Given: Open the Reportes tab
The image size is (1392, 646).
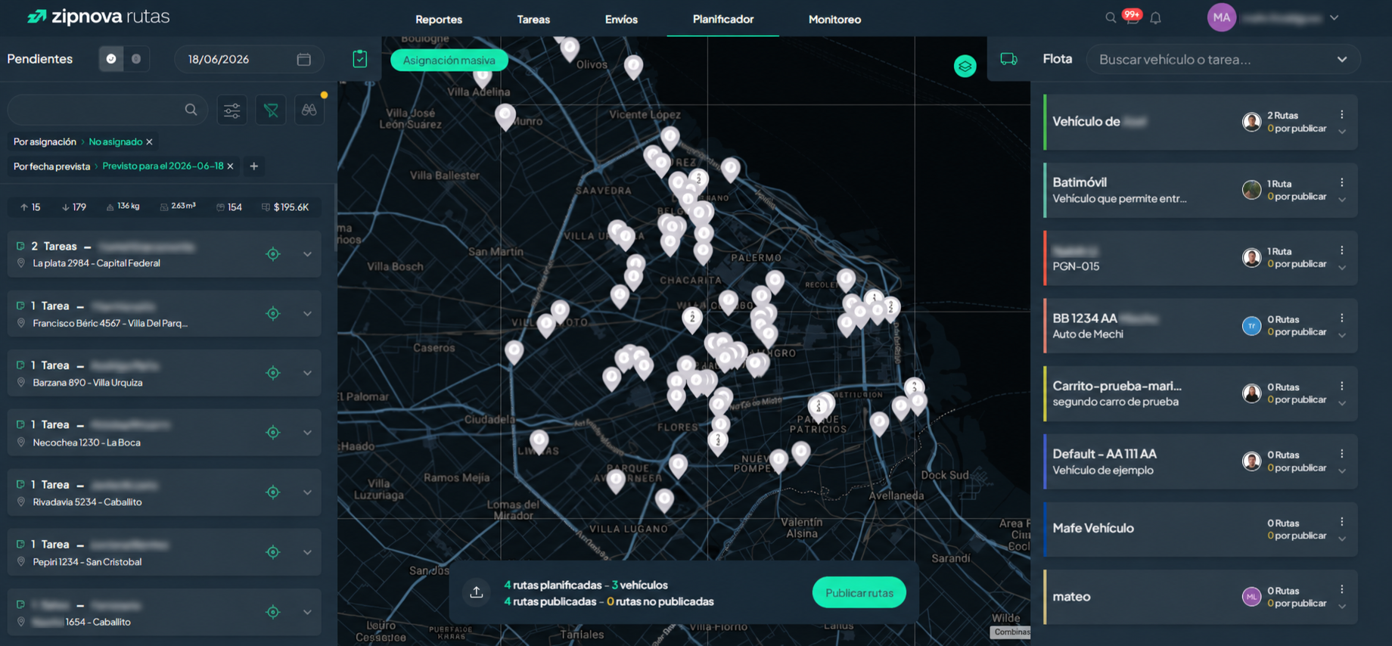Looking at the screenshot, I should tap(439, 20).
